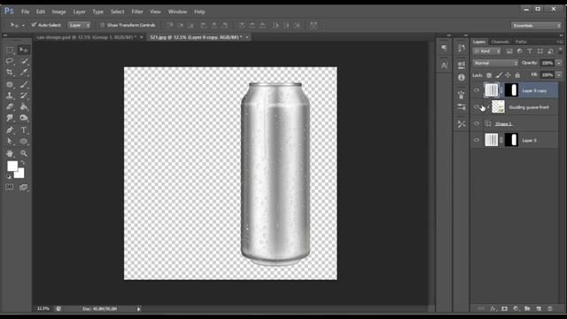
Task: Select the Move tool in toolbox
Action: click(24, 50)
